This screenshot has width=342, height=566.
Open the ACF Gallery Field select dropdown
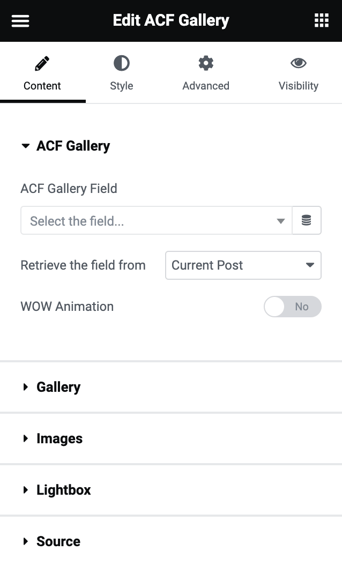(157, 220)
